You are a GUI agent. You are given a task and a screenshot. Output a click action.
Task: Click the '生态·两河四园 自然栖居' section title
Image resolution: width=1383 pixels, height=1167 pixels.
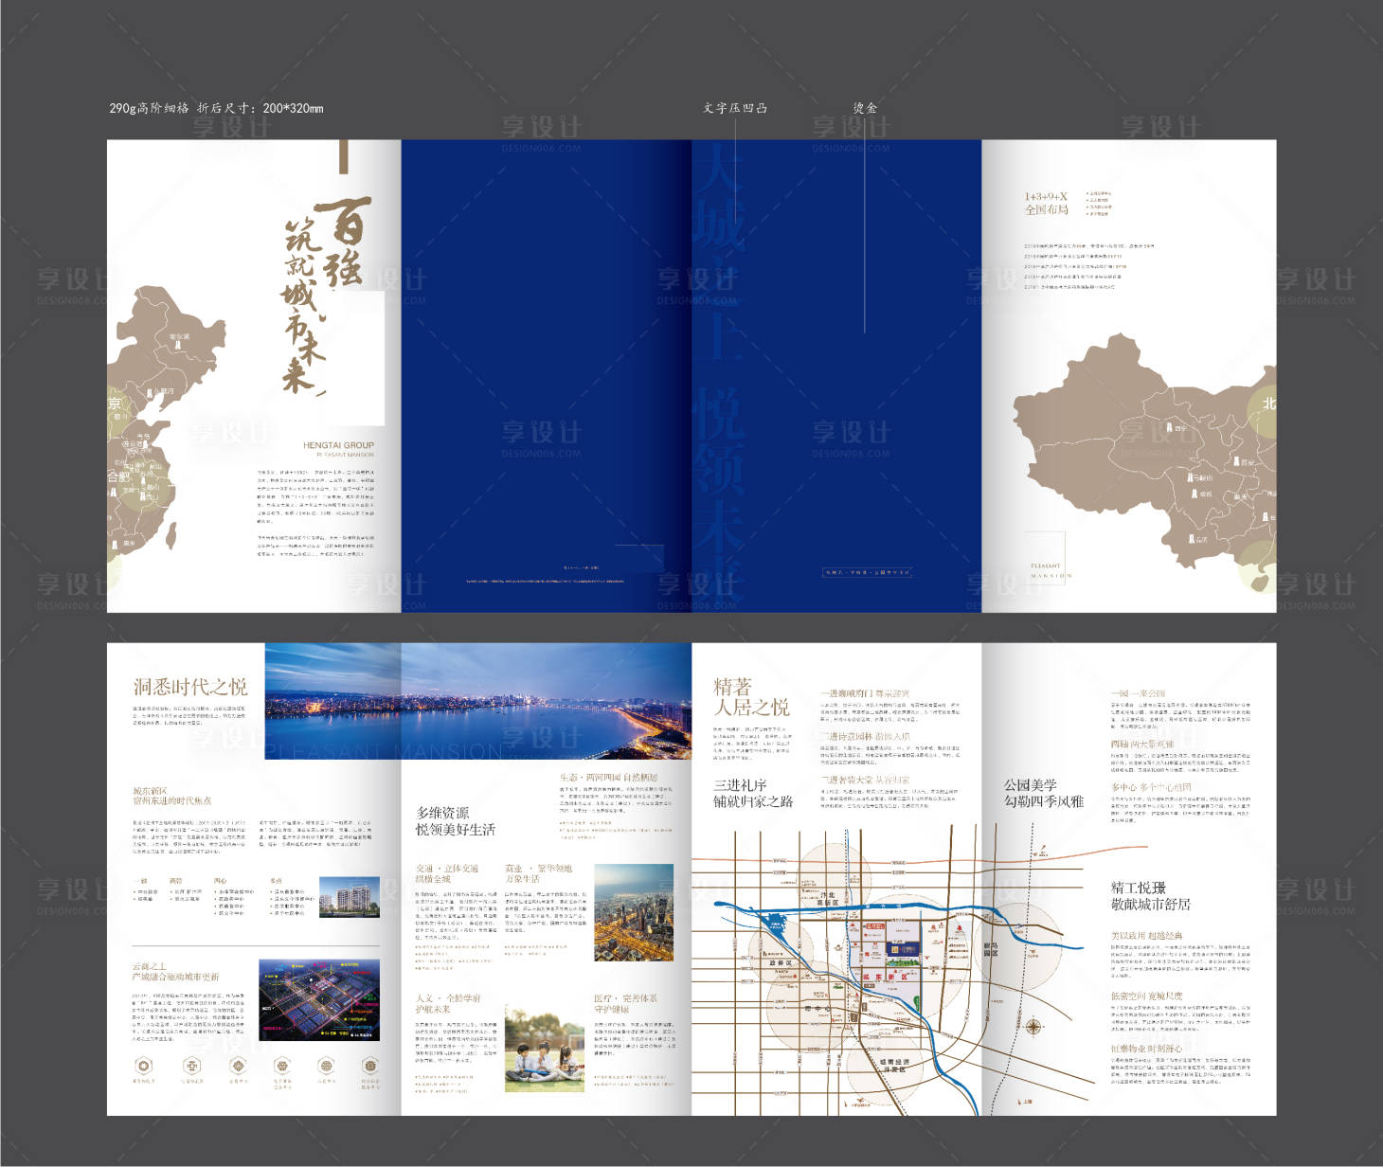tap(607, 778)
